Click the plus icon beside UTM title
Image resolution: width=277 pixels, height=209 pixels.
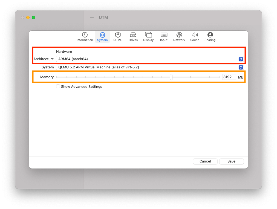92,17
